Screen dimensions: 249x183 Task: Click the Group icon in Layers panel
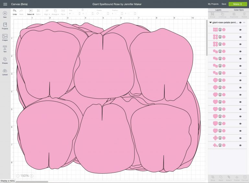pos(212,14)
